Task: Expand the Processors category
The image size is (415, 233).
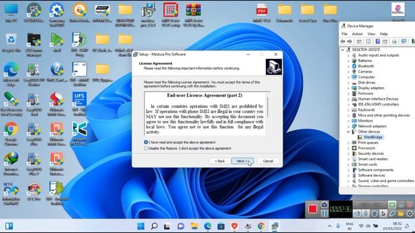Action: pyautogui.click(x=348, y=148)
